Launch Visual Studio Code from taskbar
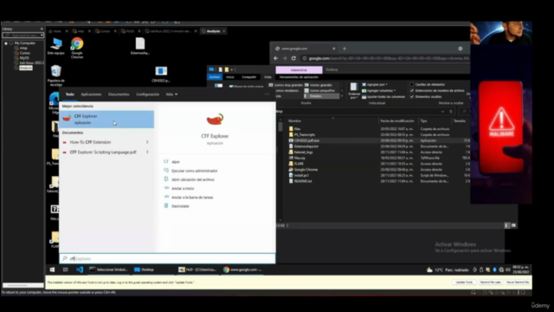 (80, 270)
